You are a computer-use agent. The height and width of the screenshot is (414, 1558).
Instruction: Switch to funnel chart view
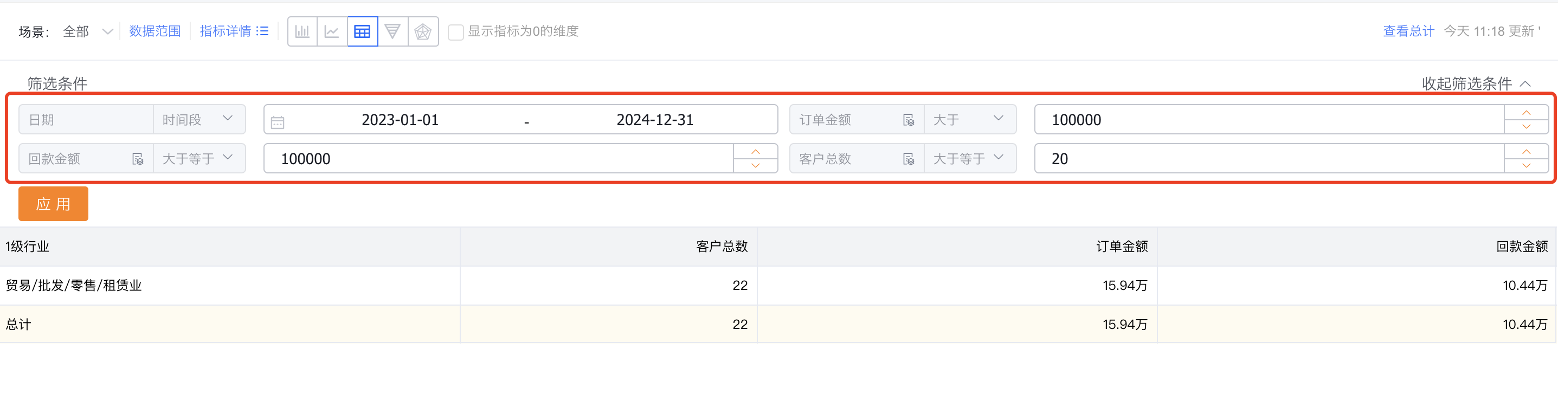(x=392, y=31)
